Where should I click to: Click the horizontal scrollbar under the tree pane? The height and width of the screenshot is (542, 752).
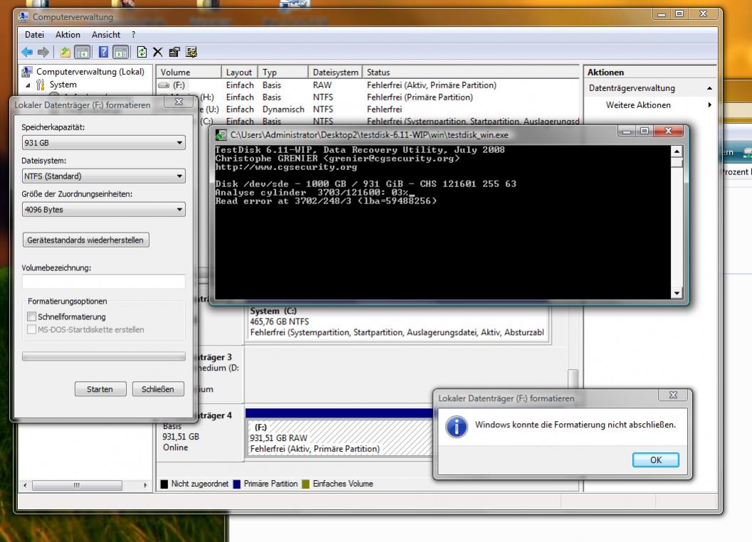77,485
